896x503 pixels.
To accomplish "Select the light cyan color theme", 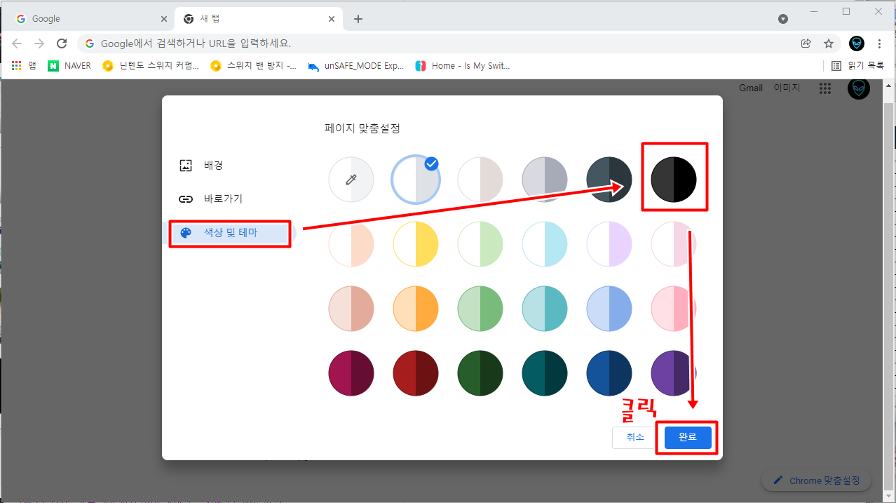I will tap(545, 244).
